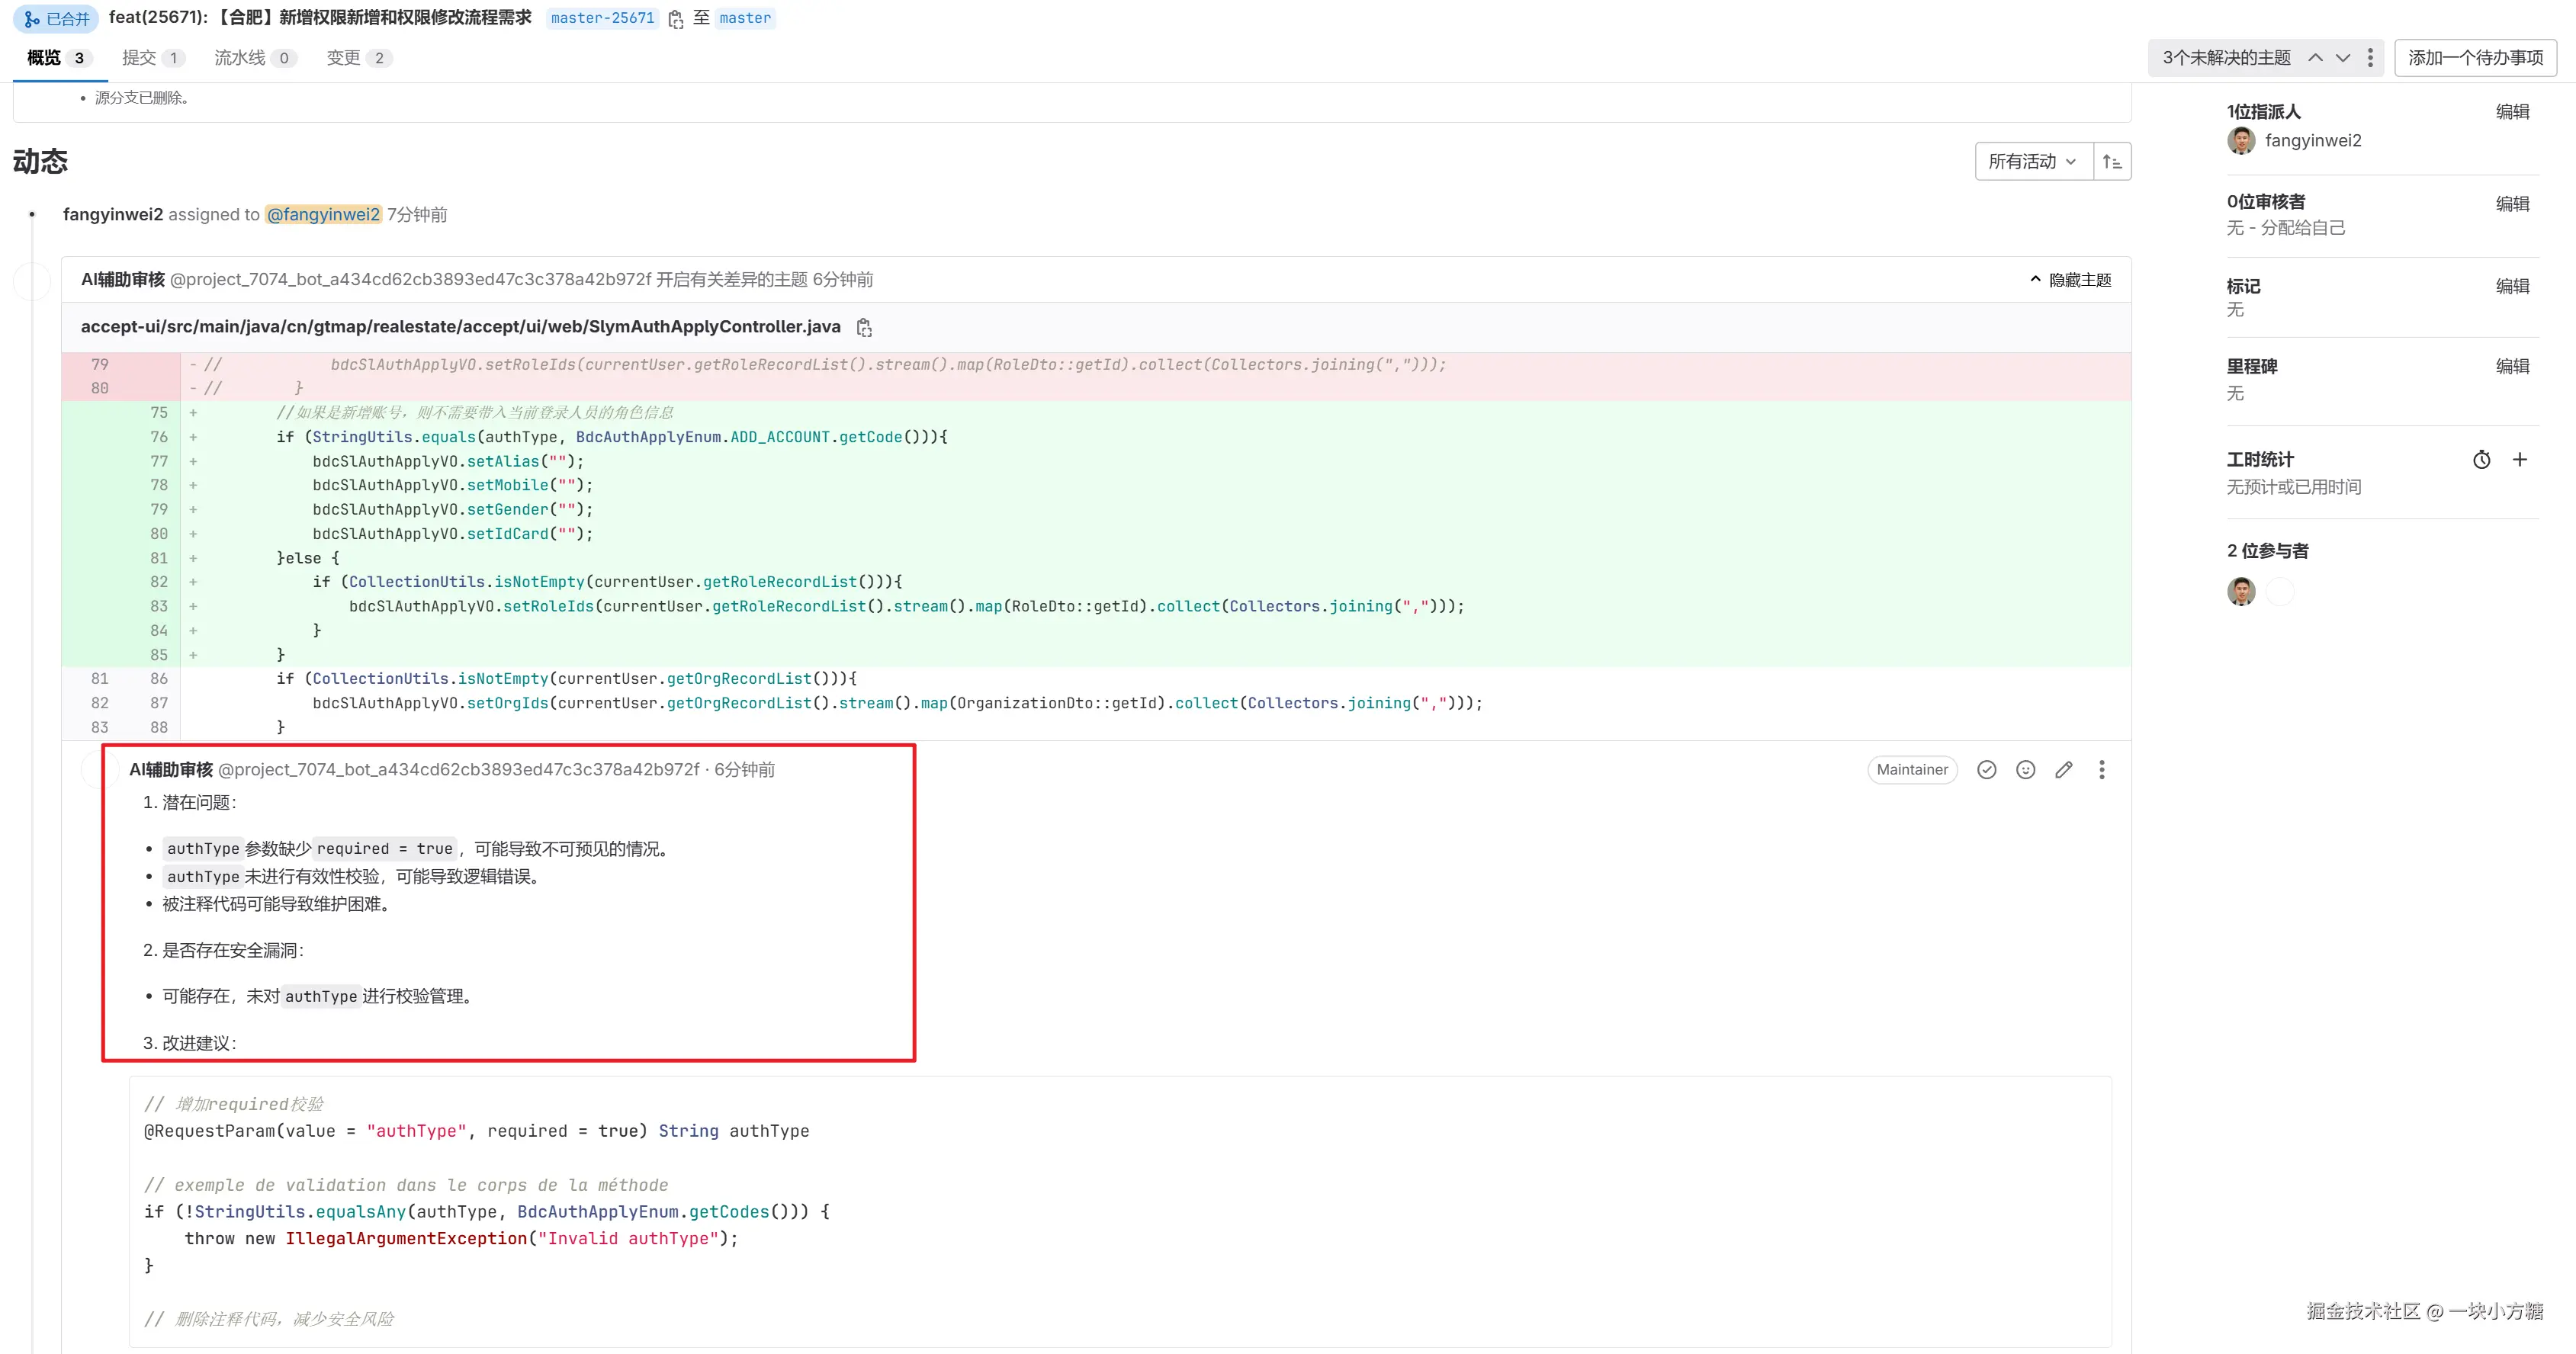The image size is (2576, 1354).
Task: Jump to the next unresolved thread
Action: 2342,58
